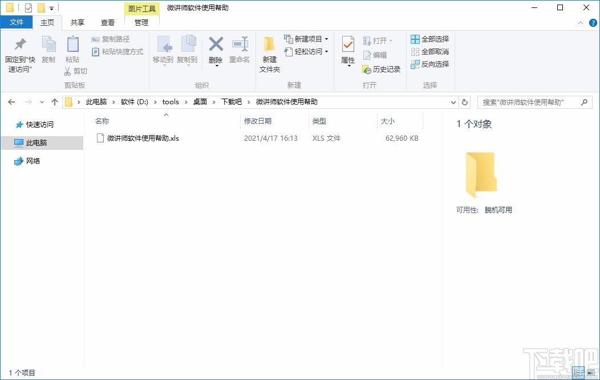The height and width of the screenshot is (380, 600).
Task: Expand the 新建项目 dropdown arrow
Action: [327, 39]
